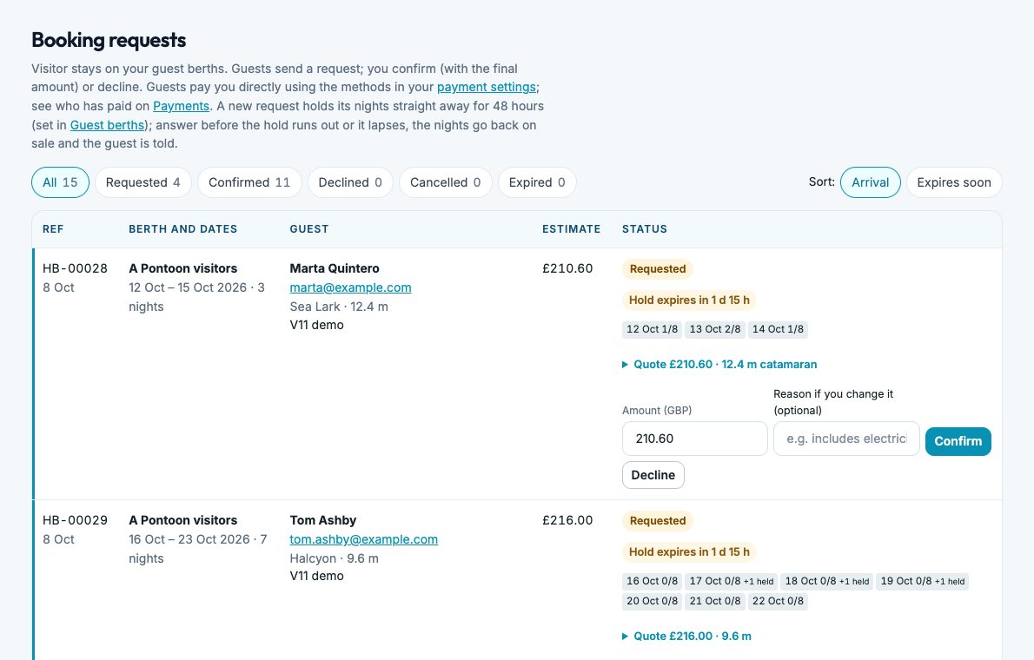1034x660 pixels.
Task: Sort bookings by Arrival
Action: click(870, 182)
